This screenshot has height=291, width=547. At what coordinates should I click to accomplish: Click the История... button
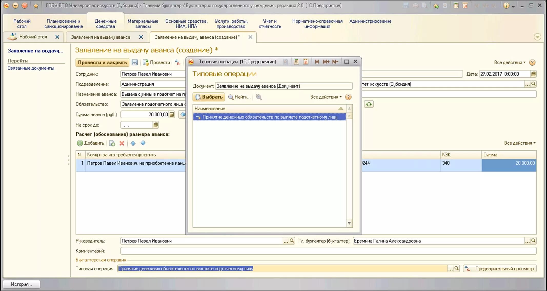[x=21, y=284]
